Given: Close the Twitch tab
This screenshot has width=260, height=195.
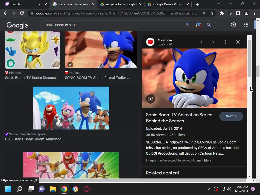Looking at the screenshot, I should pyautogui.click(x=46, y=4).
